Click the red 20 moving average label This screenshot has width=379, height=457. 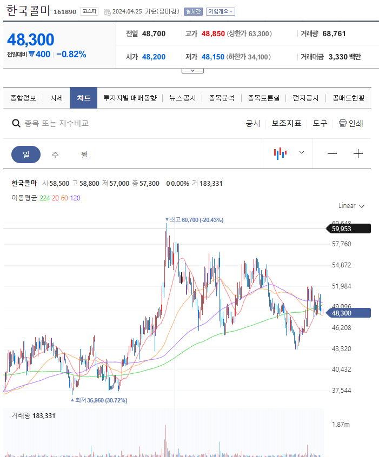(x=56, y=198)
